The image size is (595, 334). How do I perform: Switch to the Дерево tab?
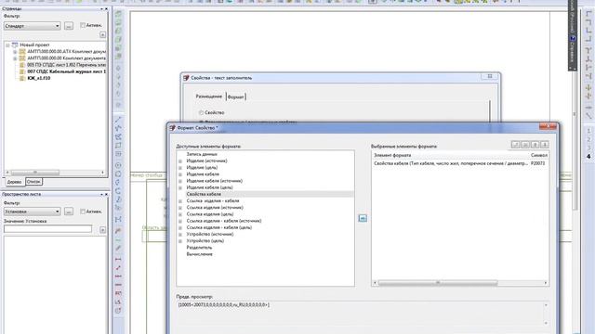click(x=15, y=182)
